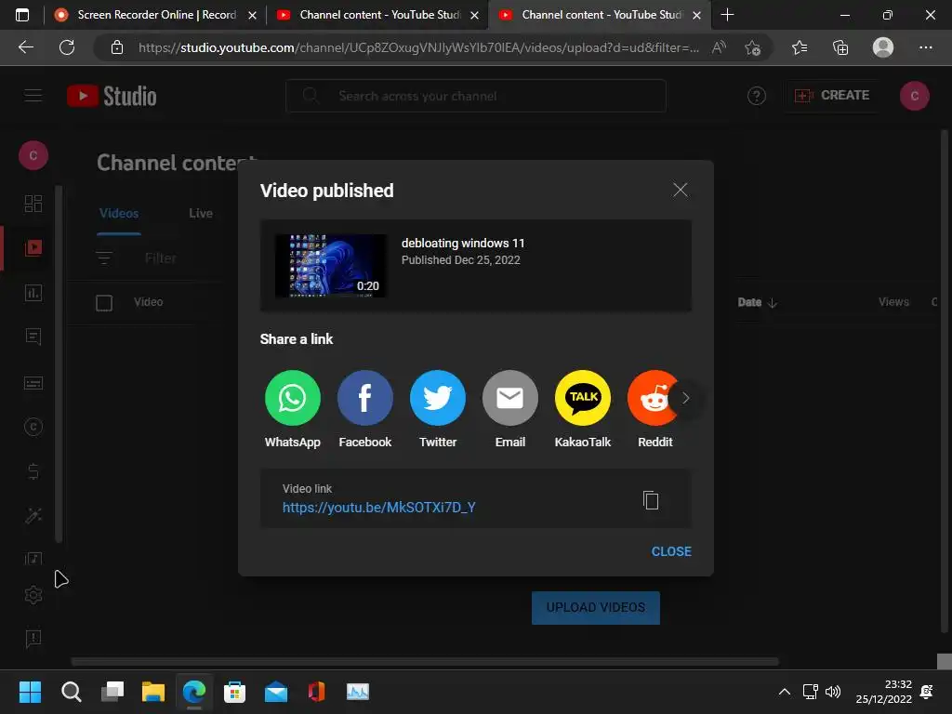This screenshot has height=714, width=952.
Task: Click the Studio sidebar scrollbar
Action: [59, 364]
